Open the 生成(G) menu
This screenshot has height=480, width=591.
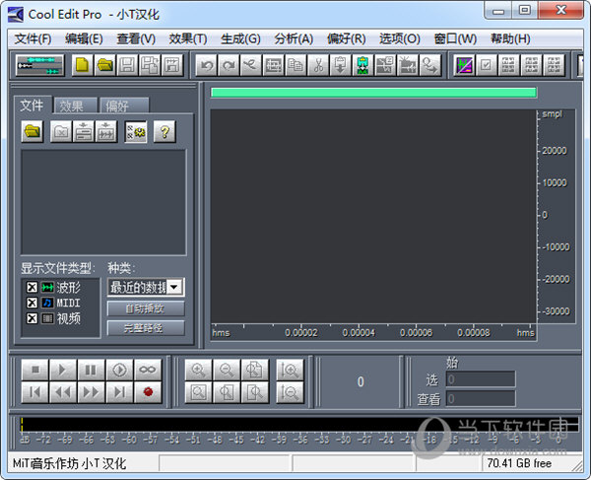pos(240,38)
